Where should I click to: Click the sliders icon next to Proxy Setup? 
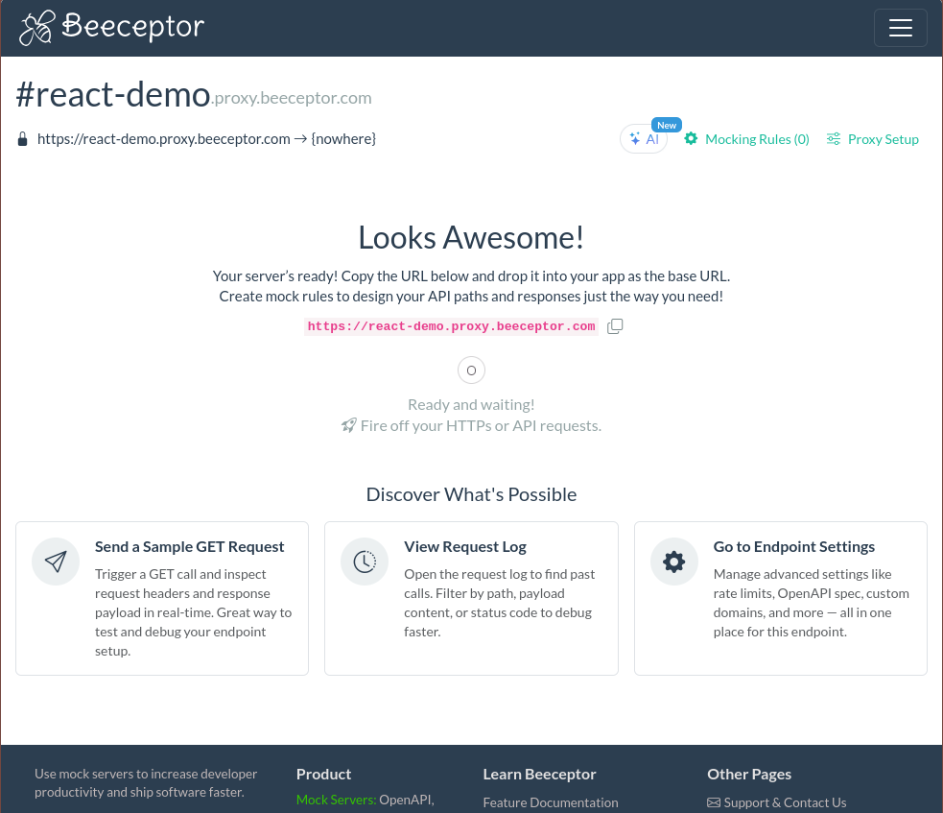click(834, 138)
